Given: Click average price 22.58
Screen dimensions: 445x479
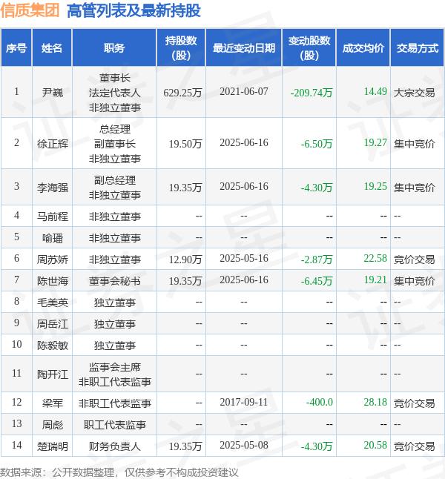Looking at the screenshot, I should (x=375, y=259).
